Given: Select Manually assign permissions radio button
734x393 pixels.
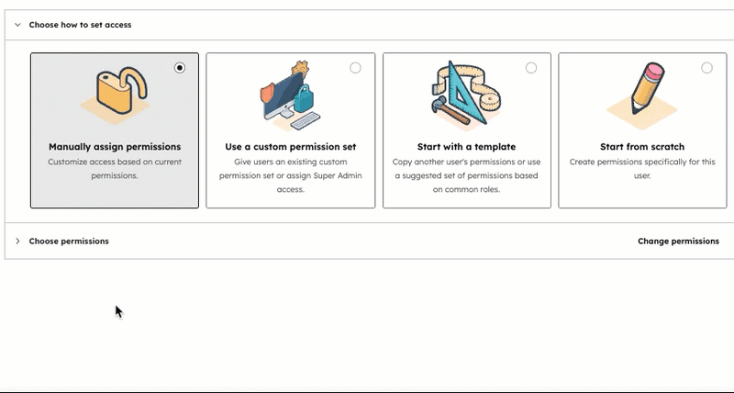Looking at the screenshot, I should [179, 68].
